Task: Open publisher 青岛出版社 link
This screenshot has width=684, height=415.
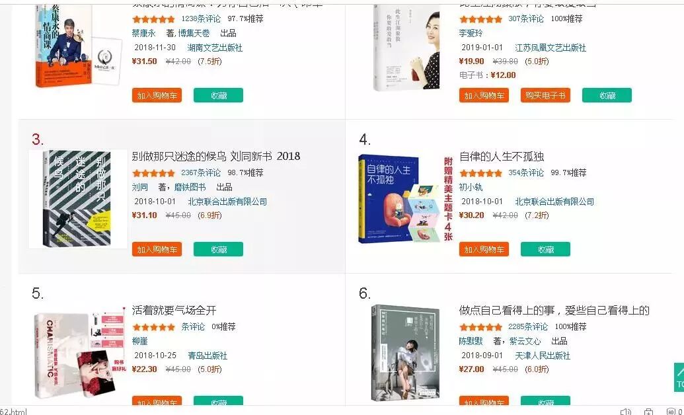Action: click(208, 356)
